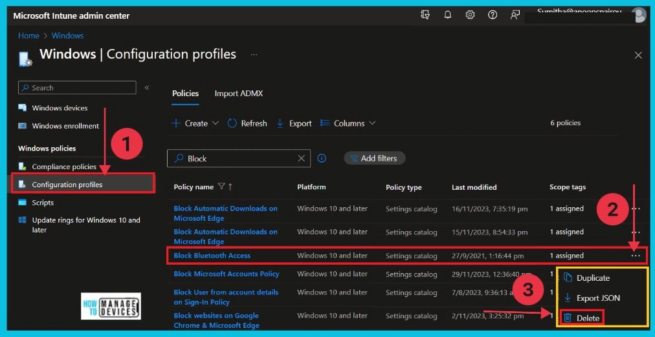Open feedback icon in header
This screenshot has height=337, width=655.
click(515, 15)
